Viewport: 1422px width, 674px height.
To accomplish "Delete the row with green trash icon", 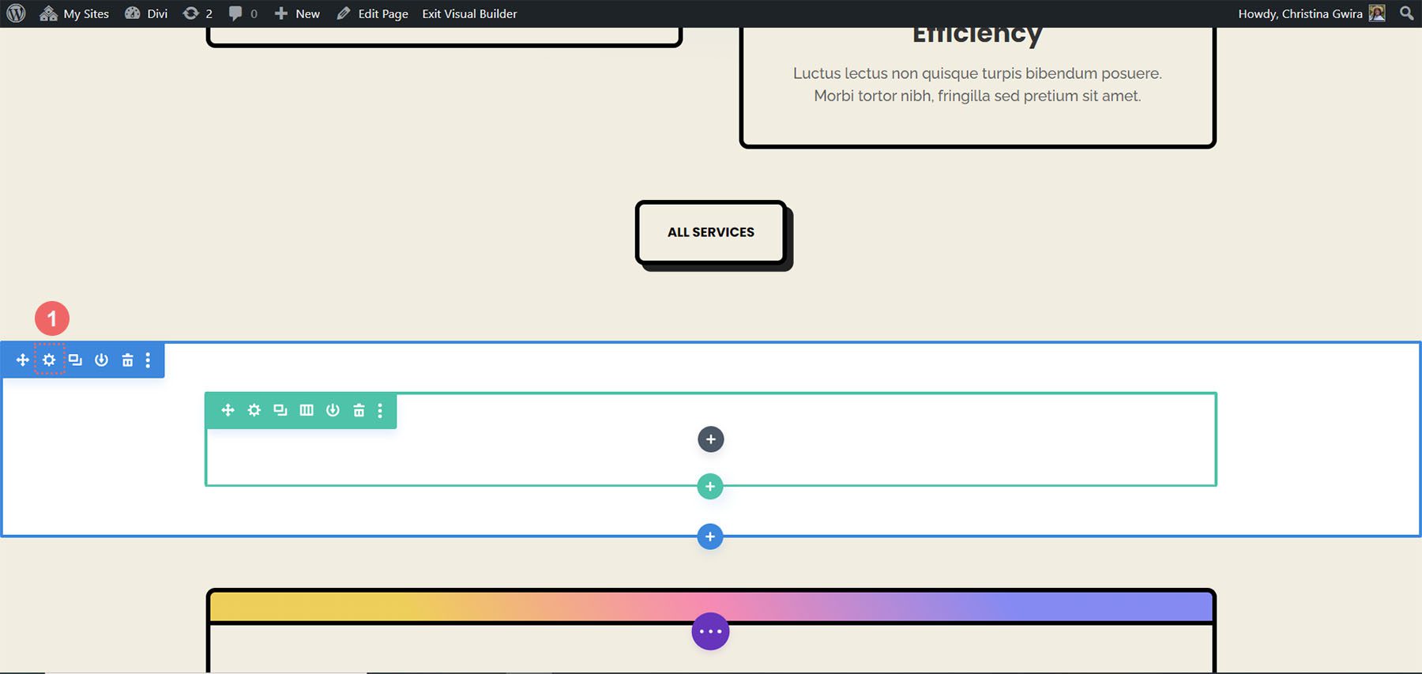I will [359, 410].
